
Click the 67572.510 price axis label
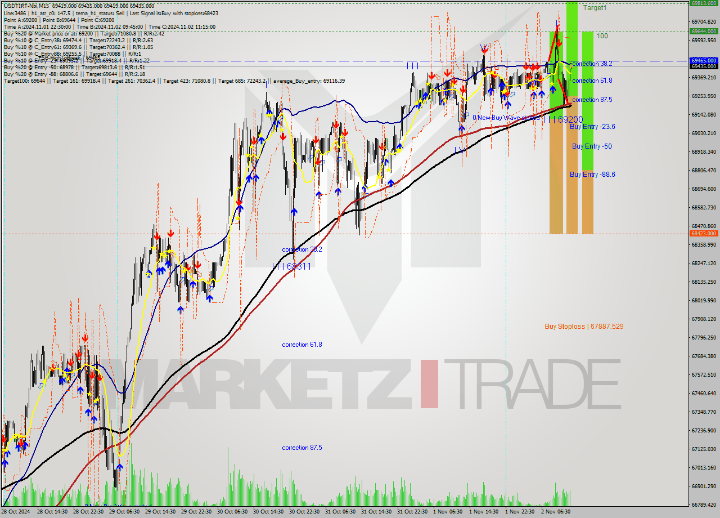point(704,374)
